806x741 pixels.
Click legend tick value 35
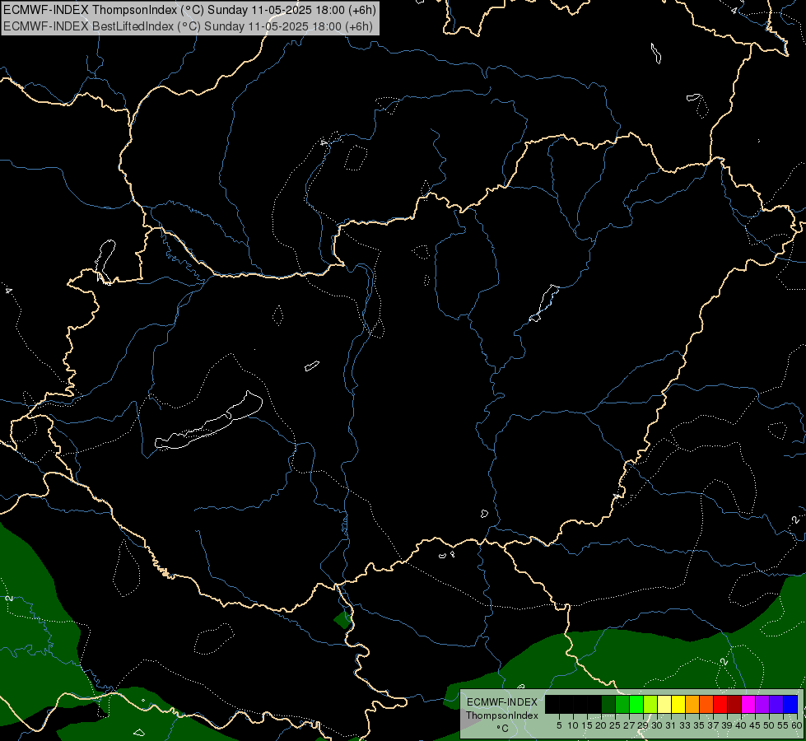pyautogui.click(x=699, y=725)
